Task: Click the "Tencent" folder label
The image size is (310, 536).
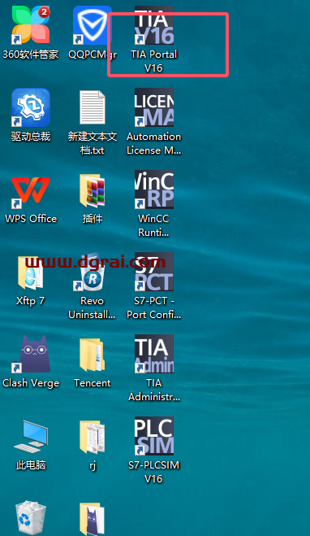Action: coord(92,383)
